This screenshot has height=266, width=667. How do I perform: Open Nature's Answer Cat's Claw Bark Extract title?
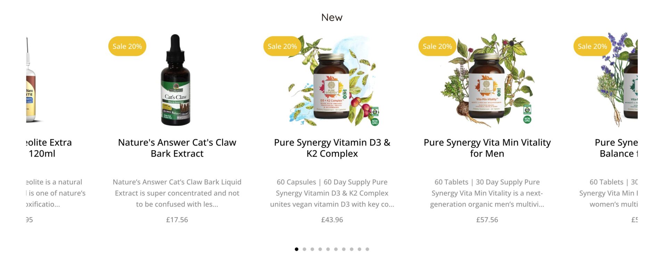[177, 148]
